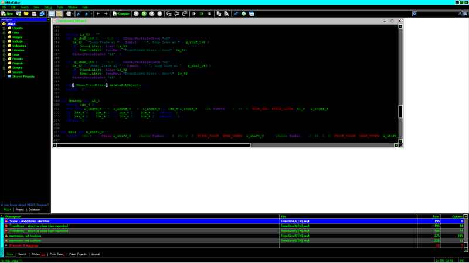Expand the Experts folder in Navigator

(x=4, y=28)
